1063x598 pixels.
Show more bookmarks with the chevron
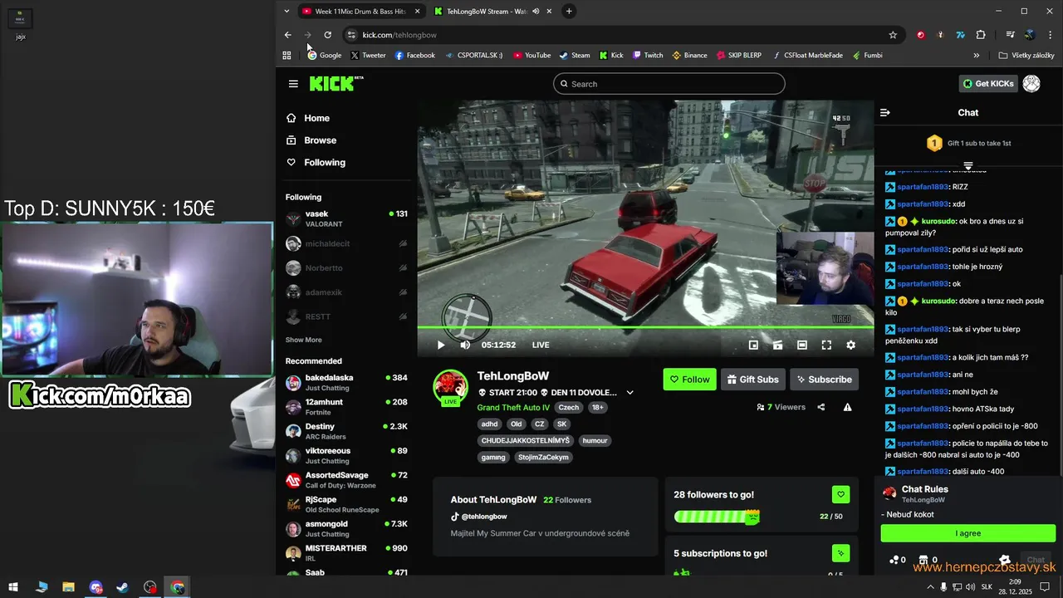[976, 56]
